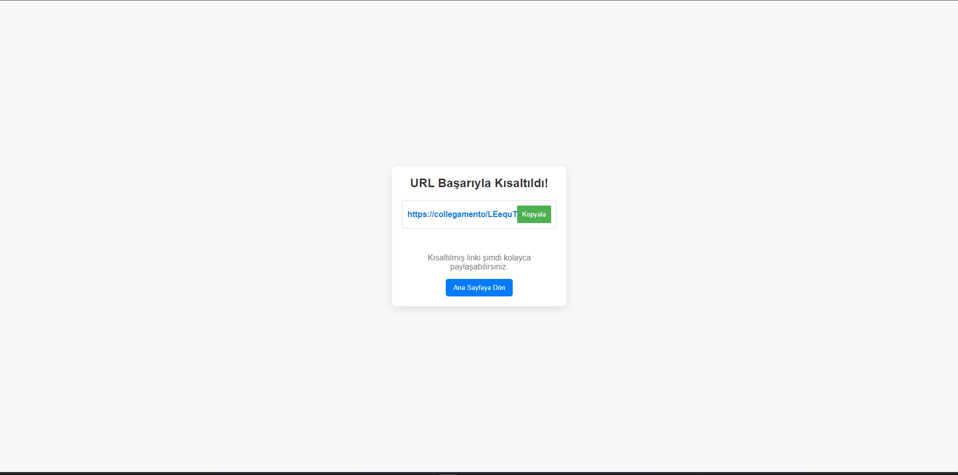
Task: Click the 'Dön' word on blue button
Action: coord(499,287)
